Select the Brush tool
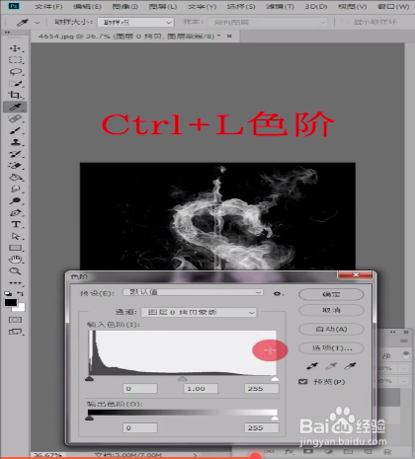 click(x=15, y=130)
